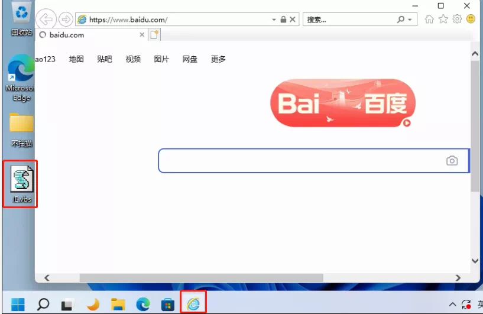The width and height of the screenshot is (483, 314).
Task: Click the IE back navigation arrow
Action: click(x=46, y=20)
